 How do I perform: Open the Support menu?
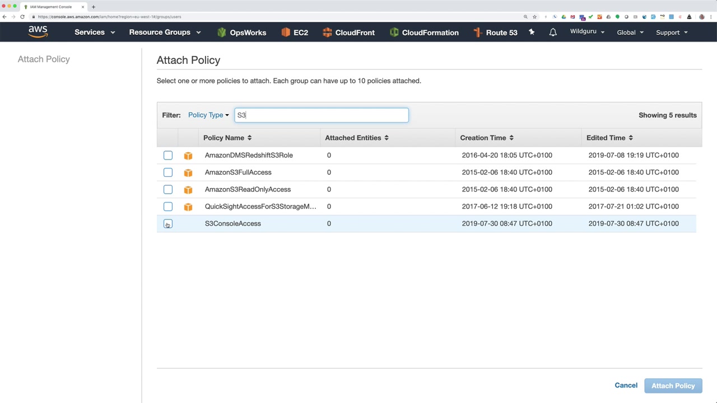672,32
